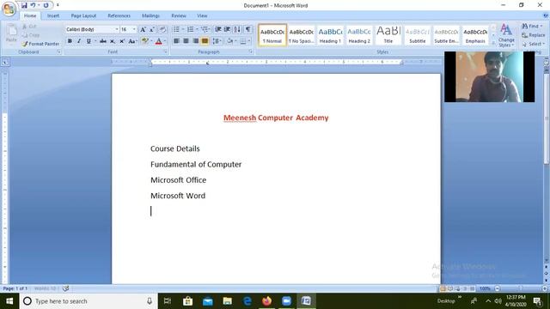The width and height of the screenshot is (550, 309).
Task: Click the Windows search box on taskbar
Action: point(88,301)
